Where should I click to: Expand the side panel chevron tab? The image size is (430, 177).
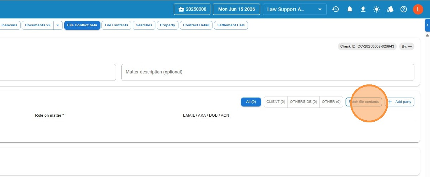point(428,26)
